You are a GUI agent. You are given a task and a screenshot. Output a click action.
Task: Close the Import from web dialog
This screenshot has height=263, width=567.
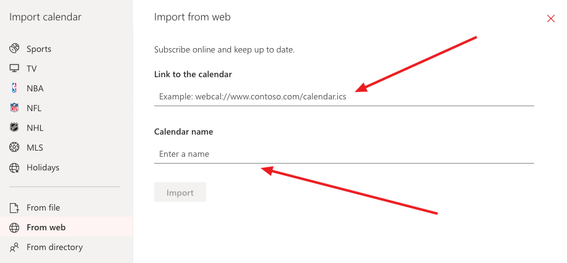[x=551, y=19]
